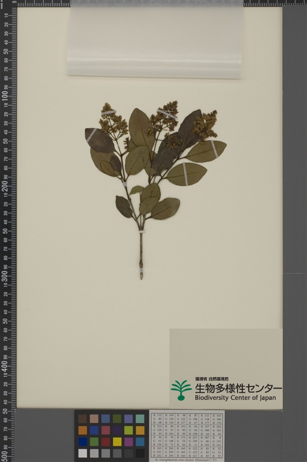
Task: Click the yellow swatch on color checker
Action: (x=117, y=441)
